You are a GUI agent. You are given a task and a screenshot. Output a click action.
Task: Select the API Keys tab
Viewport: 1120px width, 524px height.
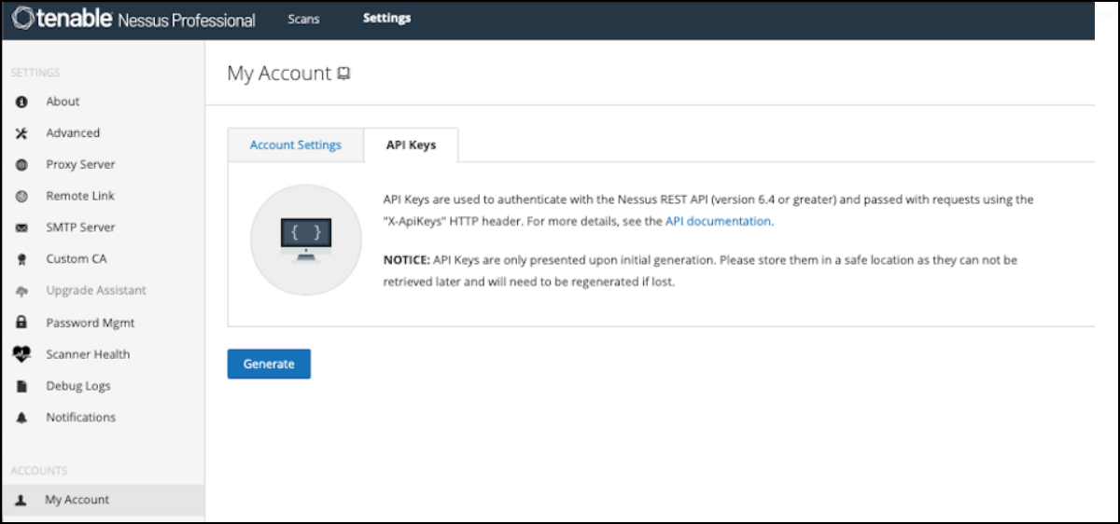tap(411, 145)
